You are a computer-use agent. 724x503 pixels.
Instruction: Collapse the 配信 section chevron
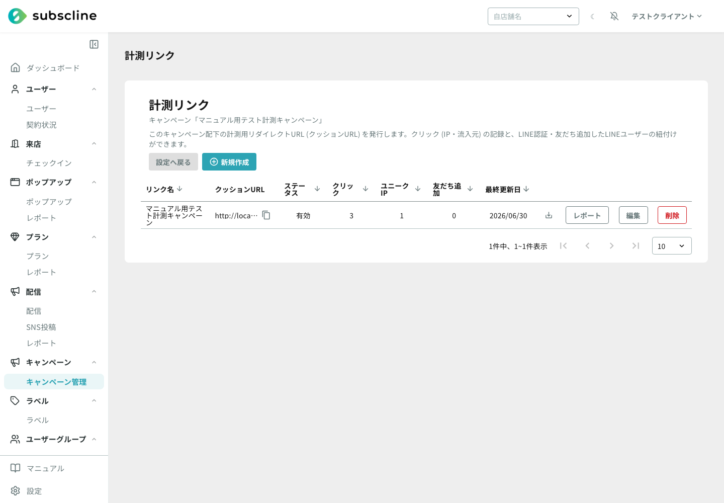click(x=94, y=292)
